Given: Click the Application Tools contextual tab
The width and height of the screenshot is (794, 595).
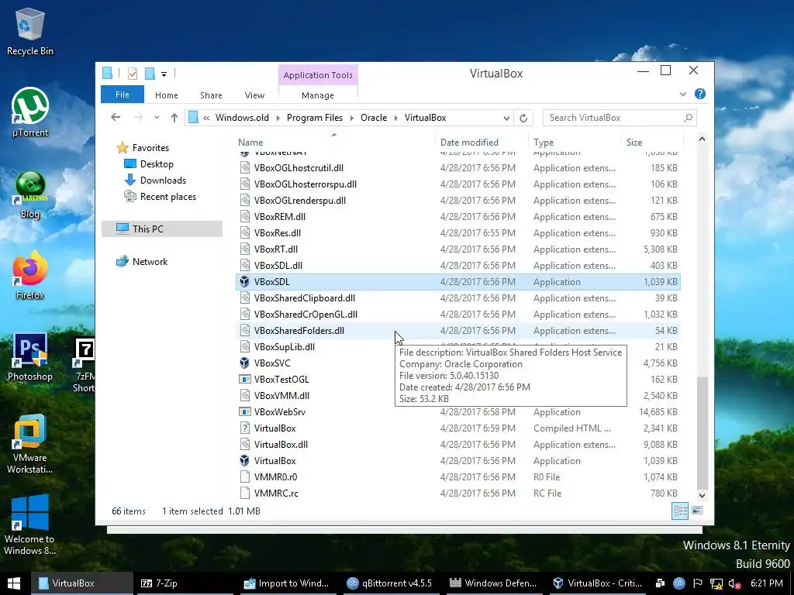Looking at the screenshot, I should pyautogui.click(x=317, y=75).
